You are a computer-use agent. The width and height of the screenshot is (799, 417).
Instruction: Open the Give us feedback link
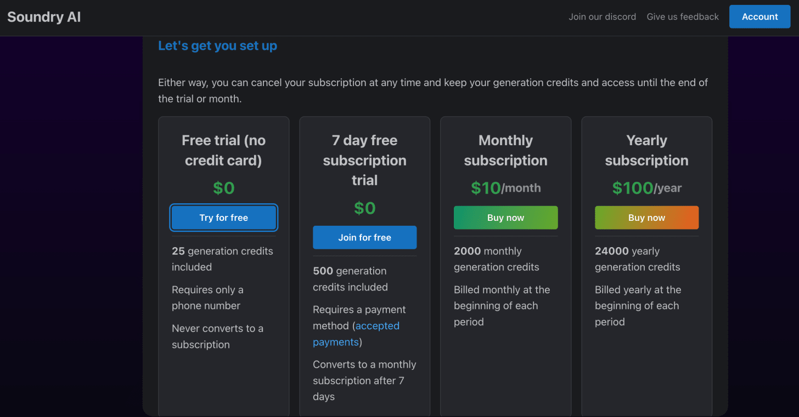(683, 17)
